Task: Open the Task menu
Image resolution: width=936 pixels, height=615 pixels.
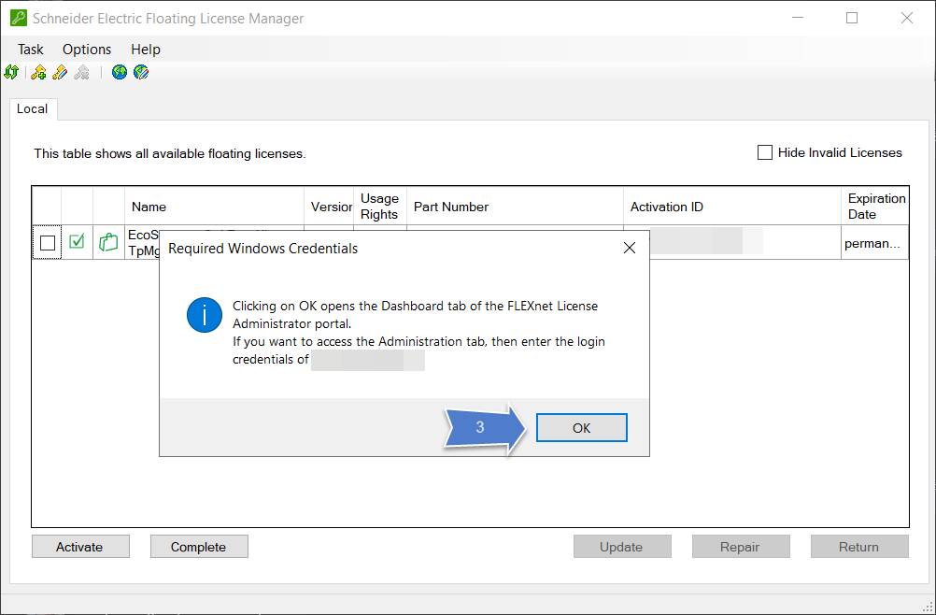Action: [x=31, y=49]
